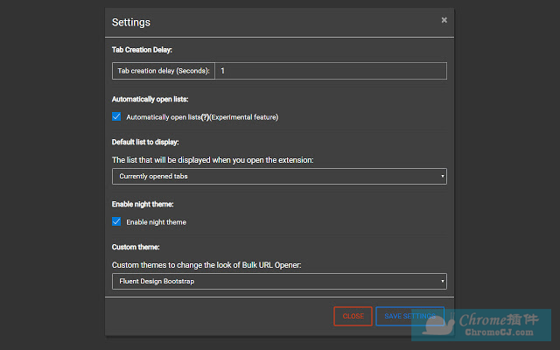Click the Custom theme section heading
The width and height of the screenshot is (560, 350).
coord(136,248)
